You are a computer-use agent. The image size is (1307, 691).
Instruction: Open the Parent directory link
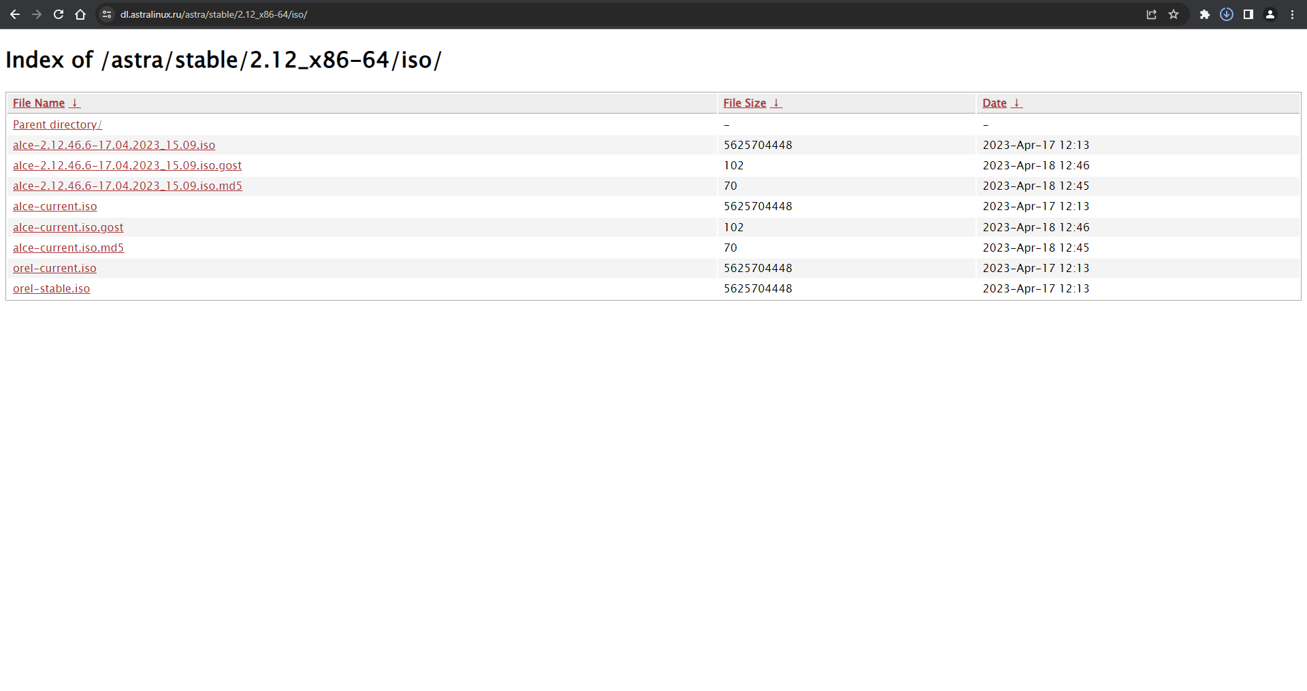[57, 124]
